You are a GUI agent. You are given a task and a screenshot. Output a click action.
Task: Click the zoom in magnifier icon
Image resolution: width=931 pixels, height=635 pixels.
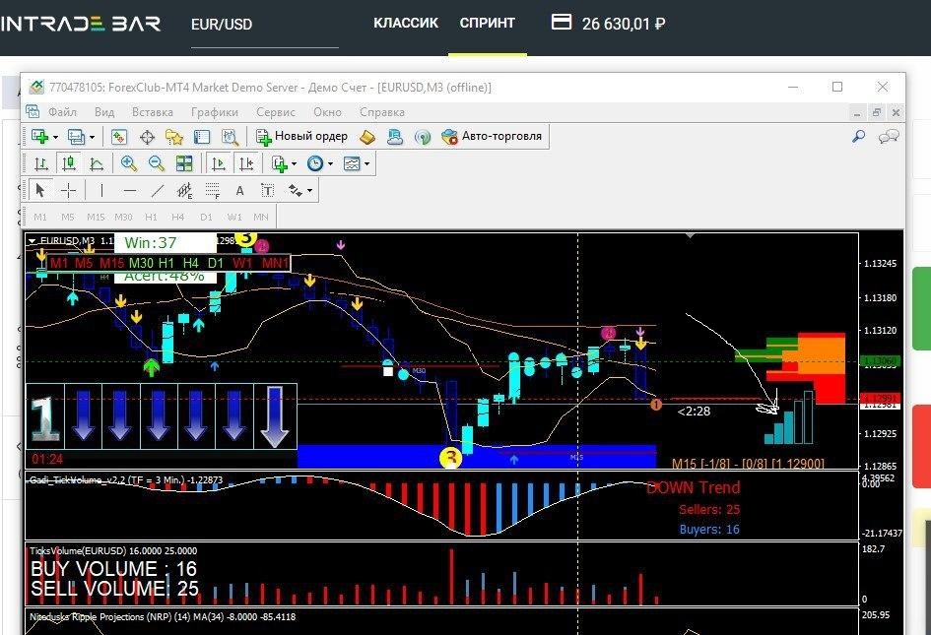coord(128,163)
